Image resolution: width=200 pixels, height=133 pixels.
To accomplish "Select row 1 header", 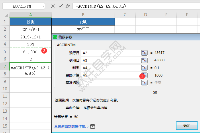I will pos(5,22).
